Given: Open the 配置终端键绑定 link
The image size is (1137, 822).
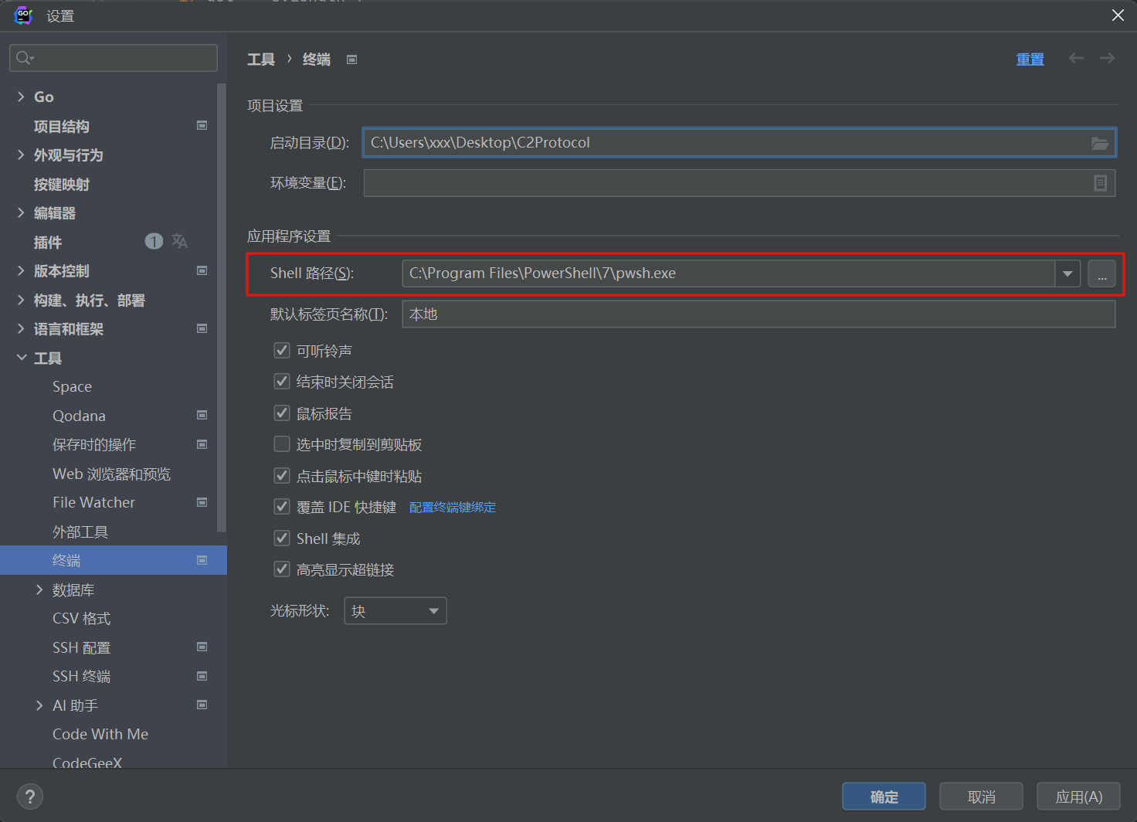Looking at the screenshot, I should (x=452, y=508).
